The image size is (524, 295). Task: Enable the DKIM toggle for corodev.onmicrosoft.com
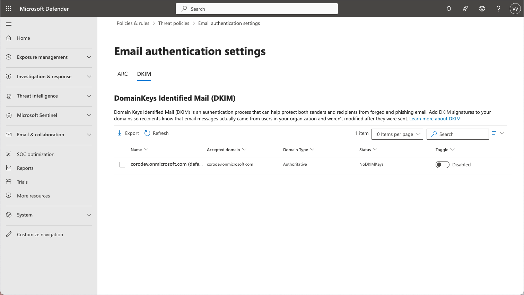442,165
